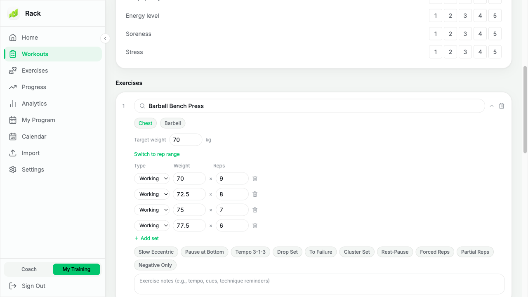Click the Switch to rep range link
The height and width of the screenshot is (297, 528).
pos(157,154)
